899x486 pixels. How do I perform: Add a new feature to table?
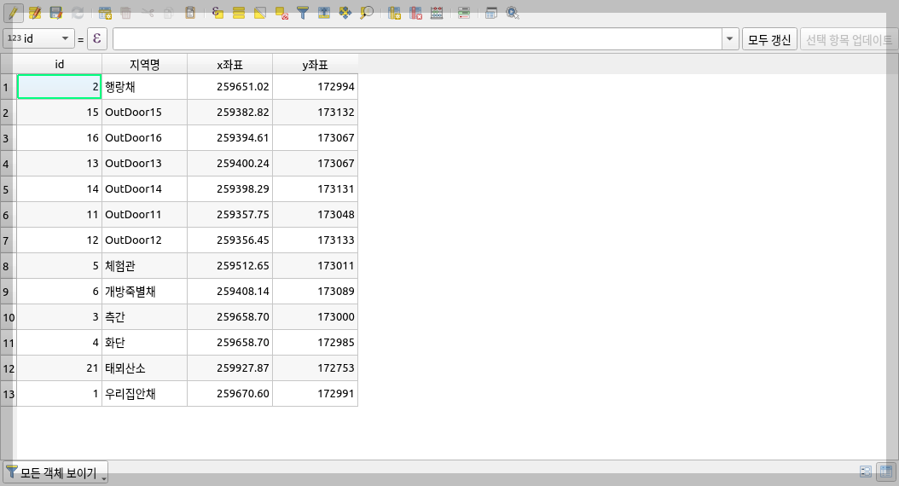click(105, 13)
